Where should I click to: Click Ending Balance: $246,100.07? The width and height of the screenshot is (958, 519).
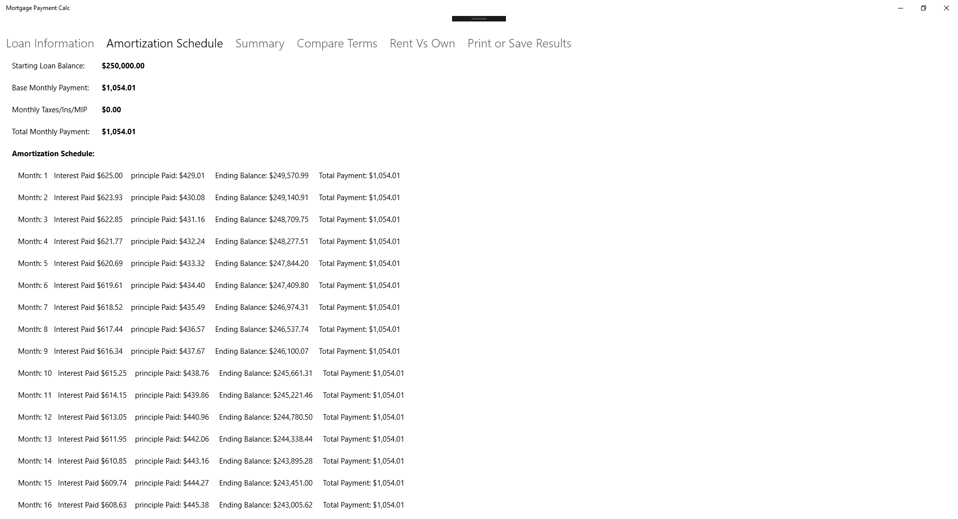262,351
